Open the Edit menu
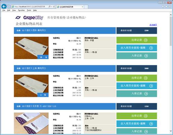173x135 pixels. pyautogui.click(x=9, y=10)
